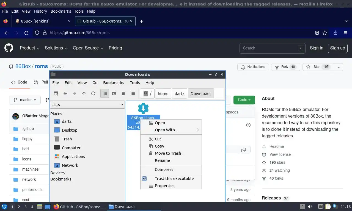Image resolution: width=352 pixels, height=211 pixels.
Task: Open Firefox History menu
Action: coord(40,11)
